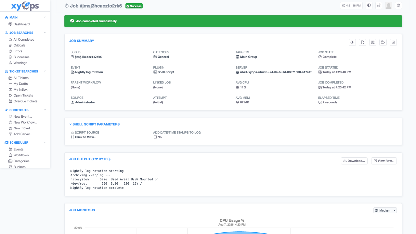The image size is (416, 234).
Task: Open Overdue Tickets search
Action: (x=25, y=101)
